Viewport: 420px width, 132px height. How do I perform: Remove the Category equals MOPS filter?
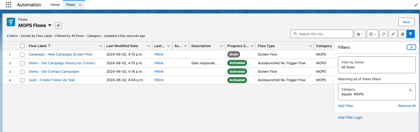click(410, 90)
